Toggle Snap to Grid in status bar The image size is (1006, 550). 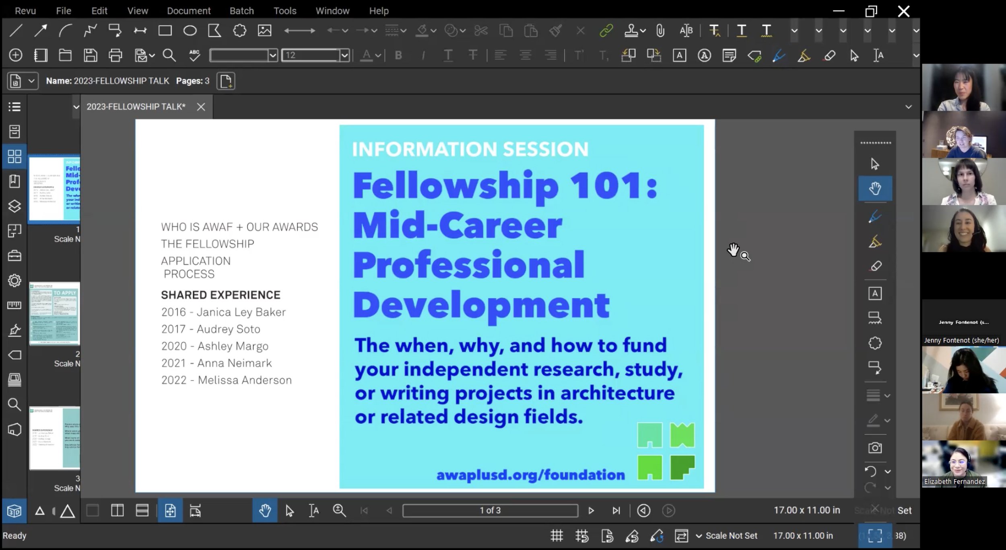pyautogui.click(x=581, y=536)
